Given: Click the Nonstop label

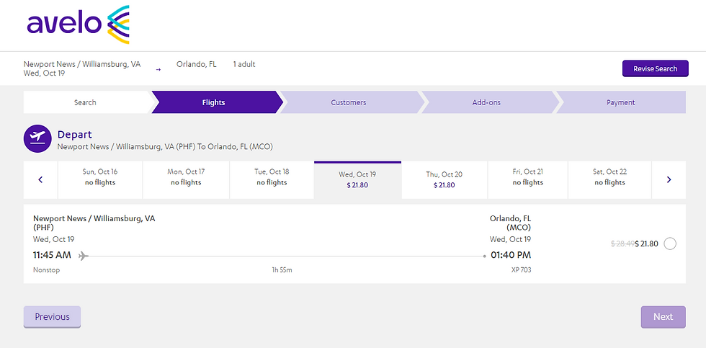Looking at the screenshot, I should pyautogui.click(x=46, y=270).
